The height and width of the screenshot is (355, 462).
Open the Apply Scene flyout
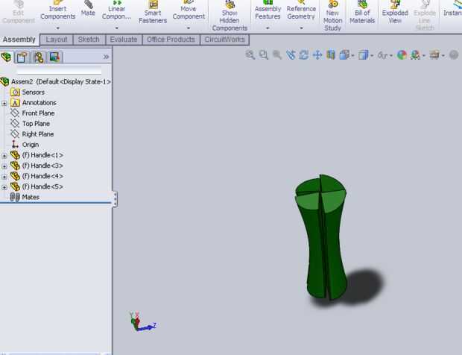coord(417,55)
